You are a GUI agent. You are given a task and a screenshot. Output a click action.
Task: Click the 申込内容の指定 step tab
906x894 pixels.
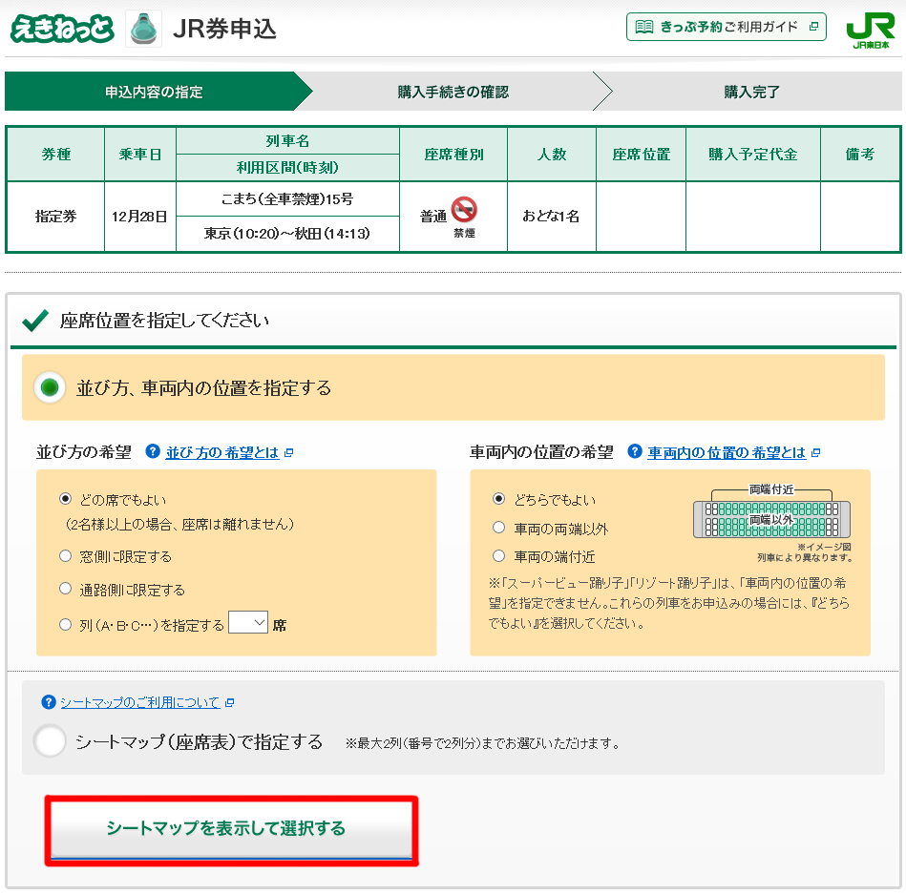tap(154, 92)
